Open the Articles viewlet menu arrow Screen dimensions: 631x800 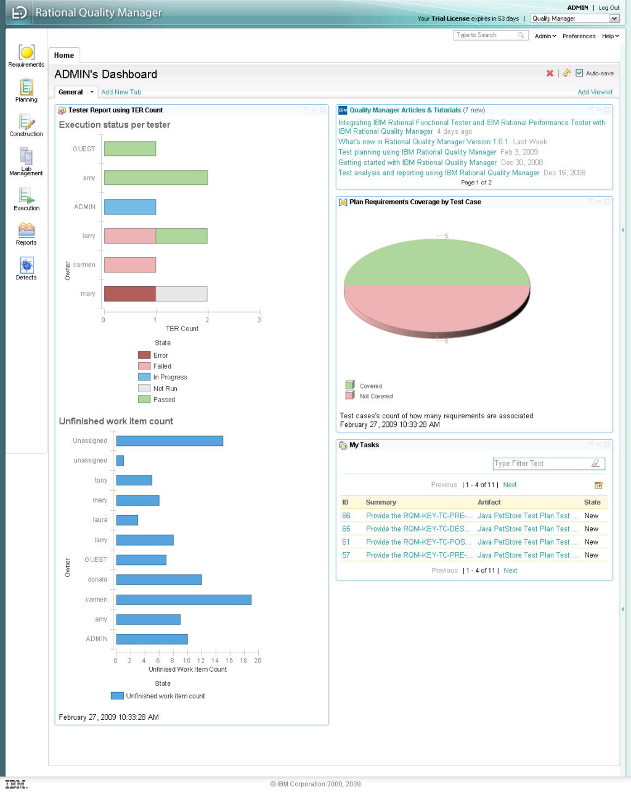point(590,109)
